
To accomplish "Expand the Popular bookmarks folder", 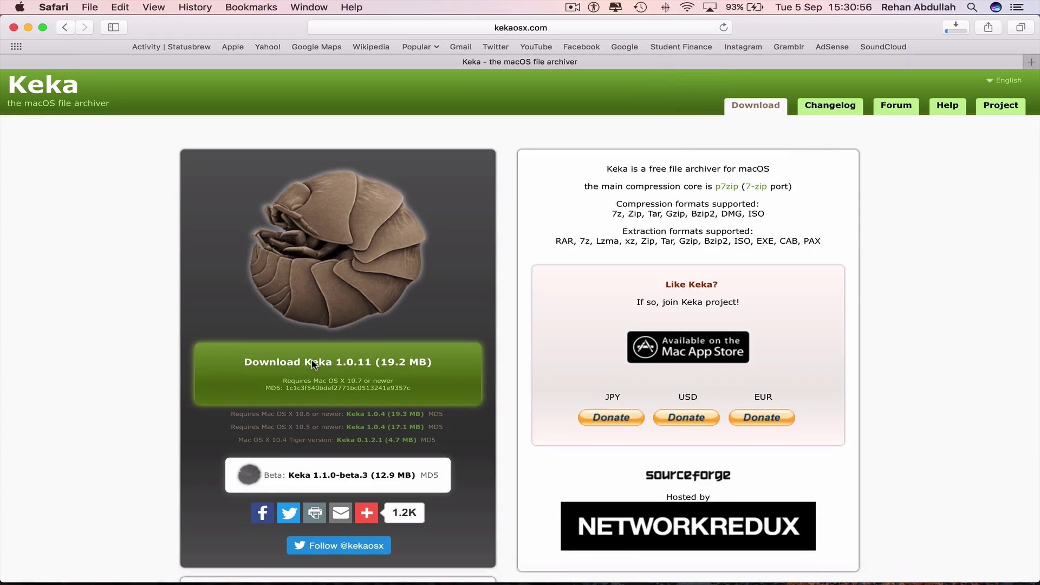I will coord(420,47).
